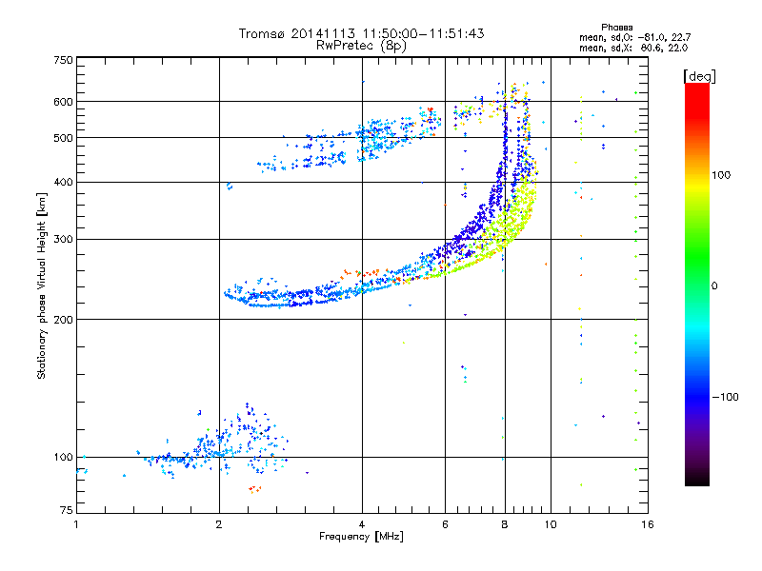762x571 pixels.
Task: Click the colorbar tick label '-100'
Action: (725, 397)
